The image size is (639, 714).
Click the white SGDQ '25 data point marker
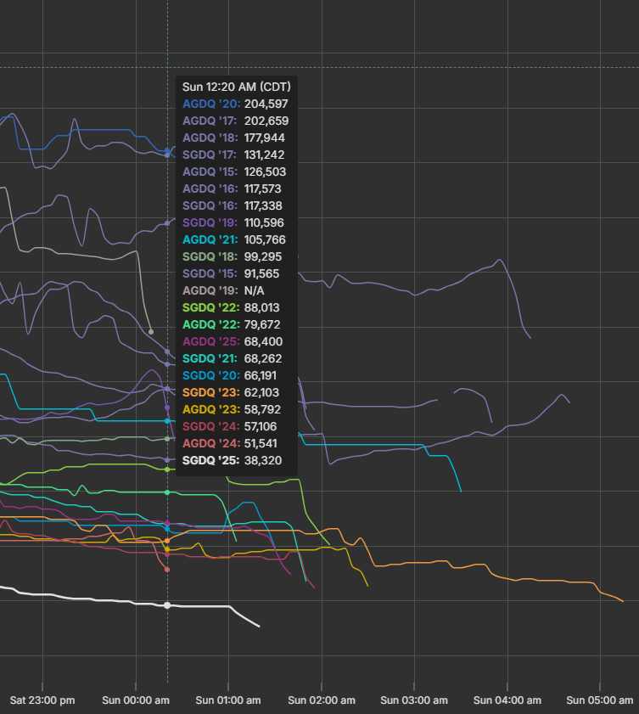[167, 605]
